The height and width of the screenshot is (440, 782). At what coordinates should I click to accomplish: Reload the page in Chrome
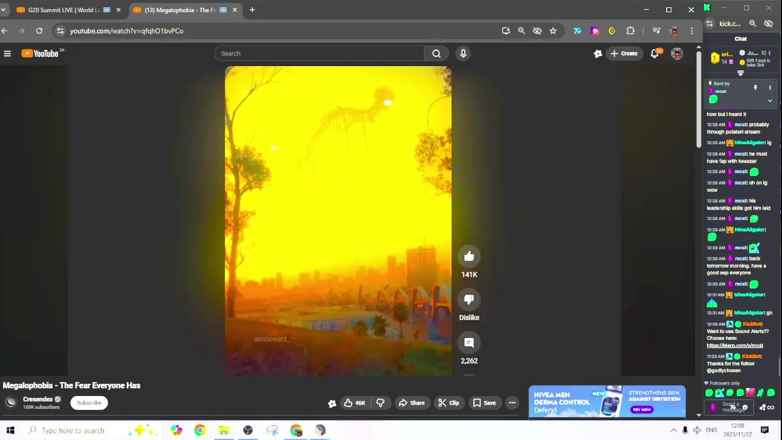click(x=39, y=31)
